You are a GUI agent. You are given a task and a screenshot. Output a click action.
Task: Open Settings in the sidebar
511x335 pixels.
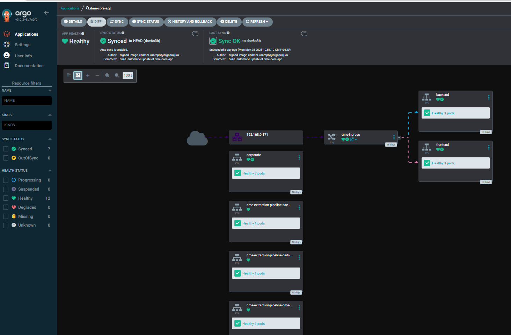(22, 45)
